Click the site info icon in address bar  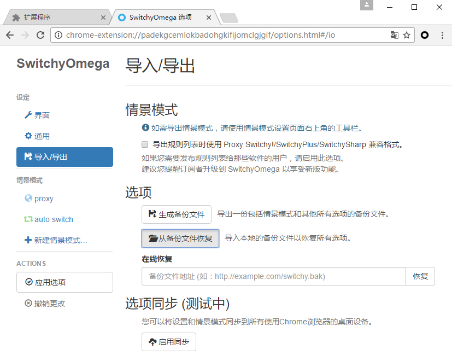pyautogui.click(x=58, y=35)
